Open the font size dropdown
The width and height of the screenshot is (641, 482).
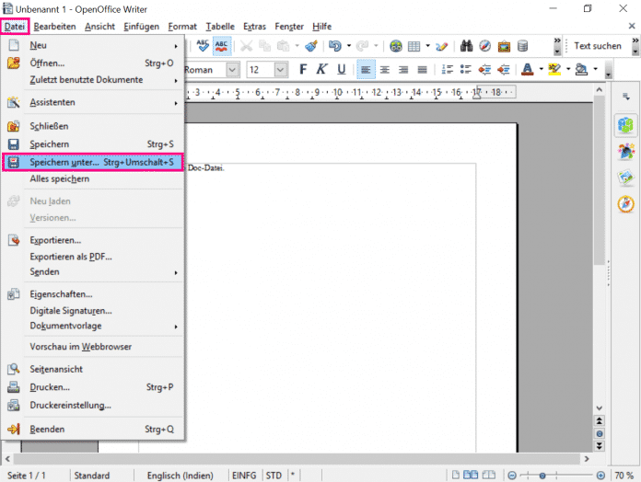coord(282,70)
